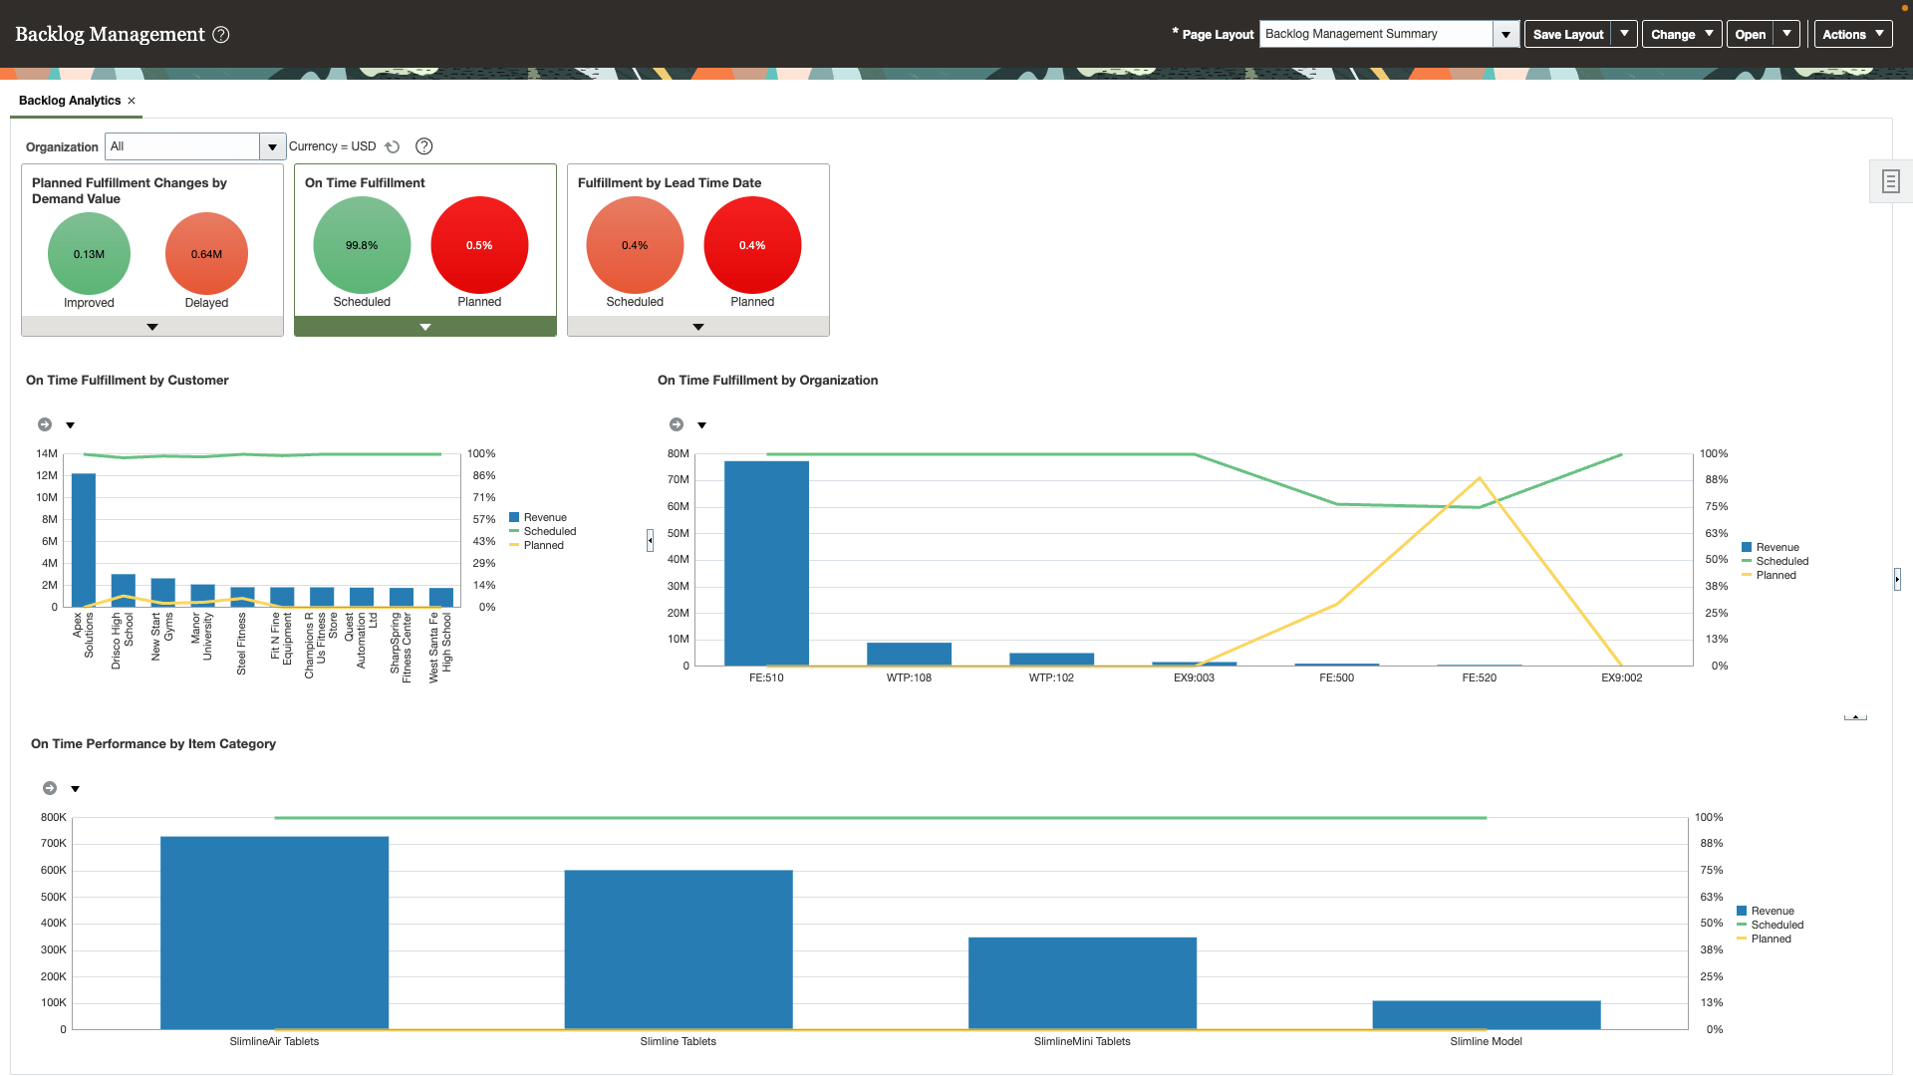Click the currency refresh icon
Screen dimensions: 1913x1076
tap(397, 145)
